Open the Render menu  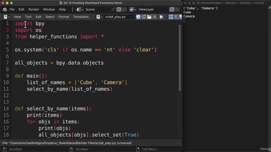click(34, 9)
